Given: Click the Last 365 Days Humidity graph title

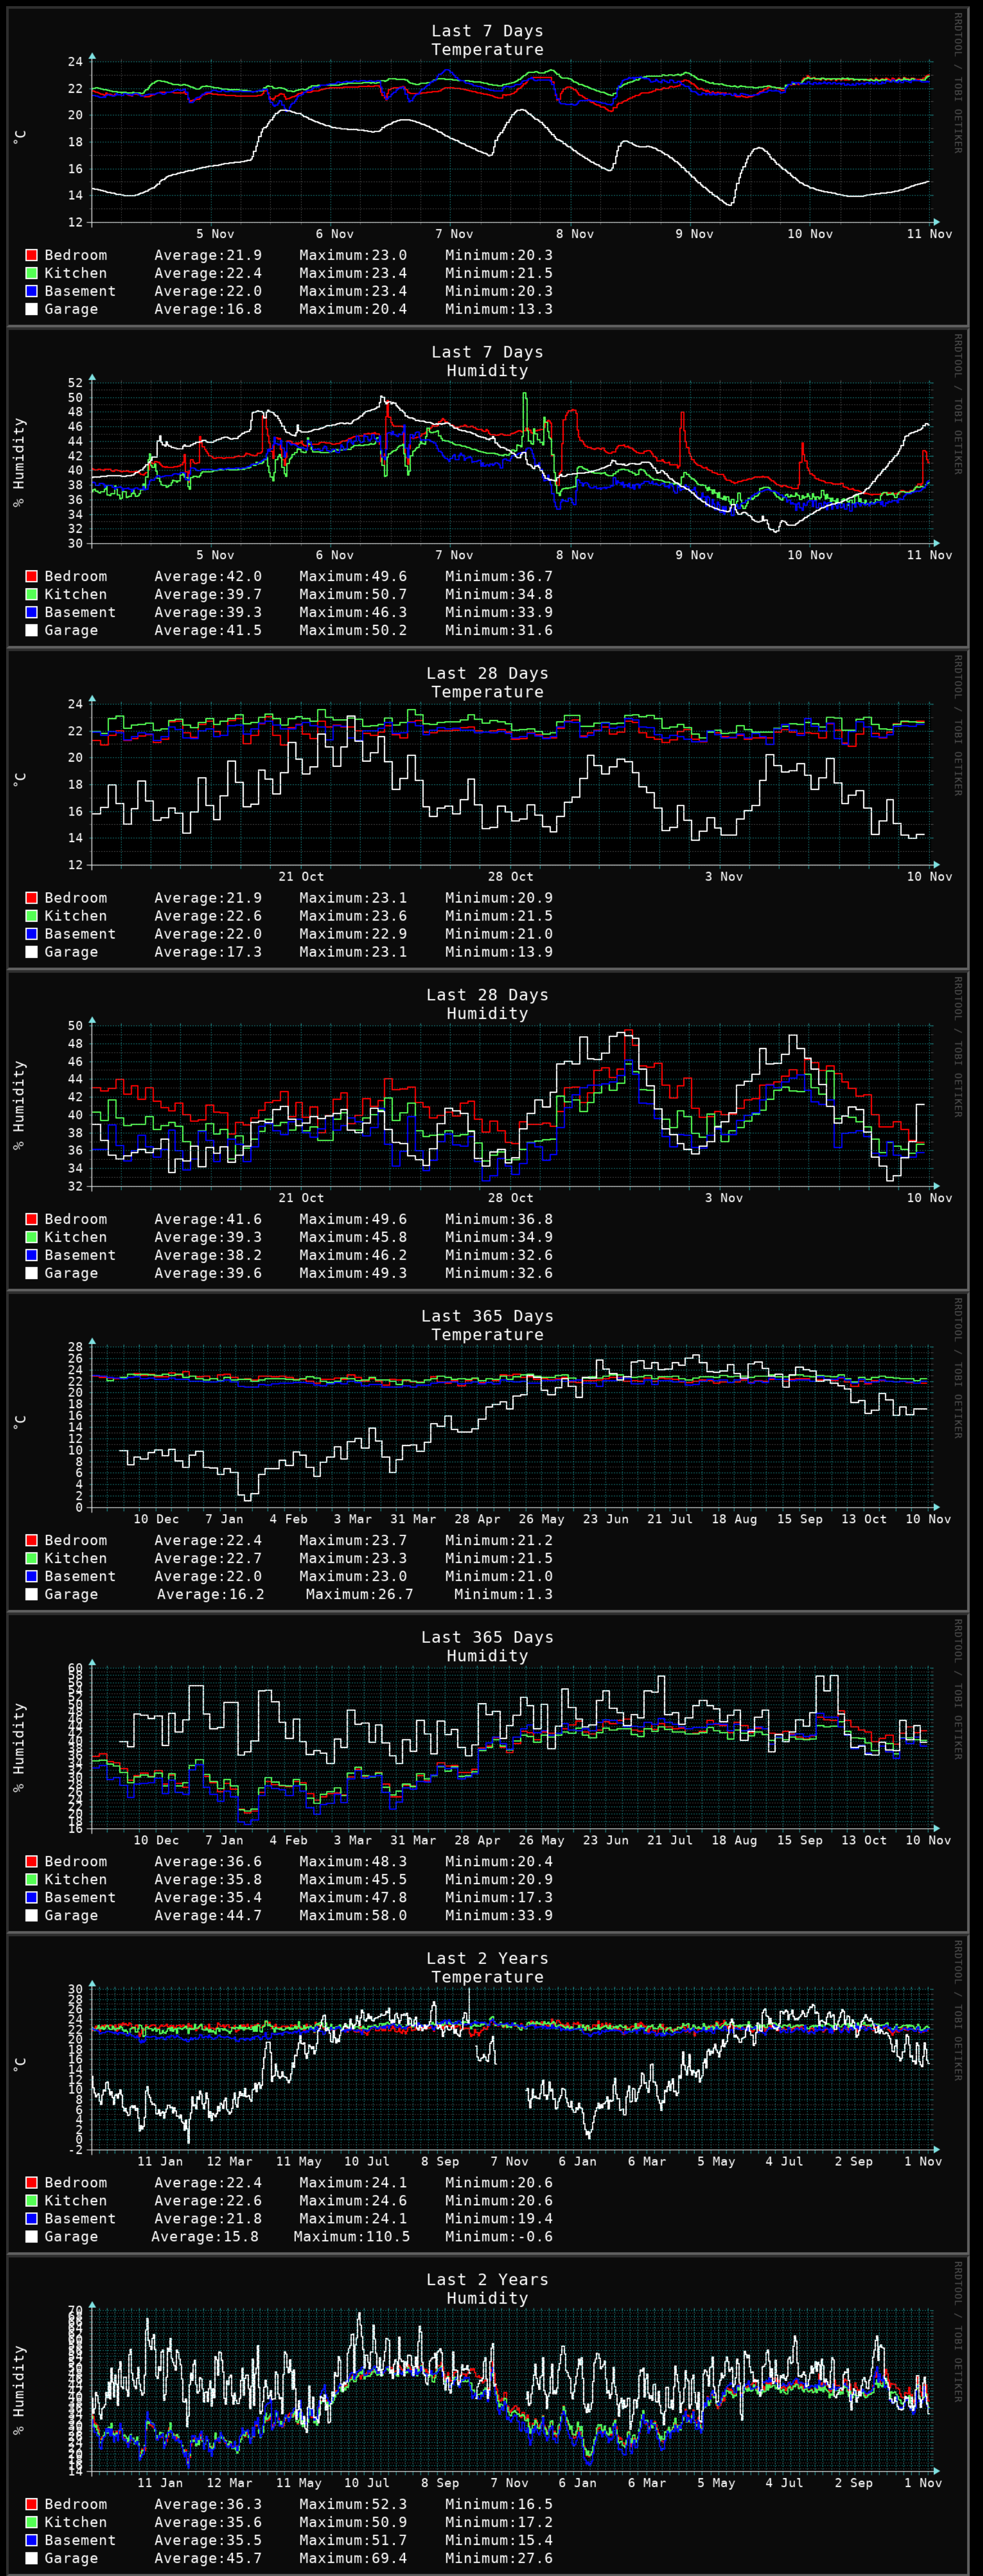Looking at the screenshot, I should (487, 1646).
